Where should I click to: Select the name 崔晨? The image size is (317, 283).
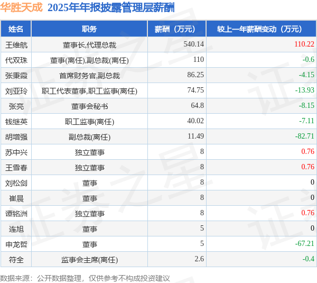(x=16, y=198)
